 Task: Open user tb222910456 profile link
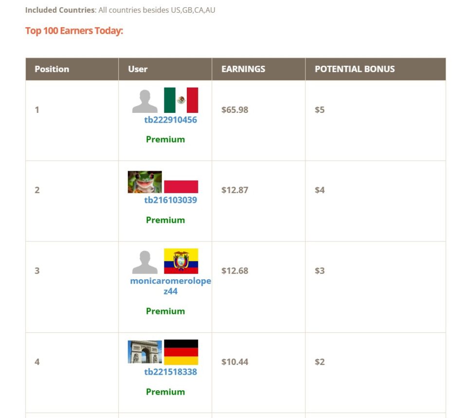(x=170, y=120)
